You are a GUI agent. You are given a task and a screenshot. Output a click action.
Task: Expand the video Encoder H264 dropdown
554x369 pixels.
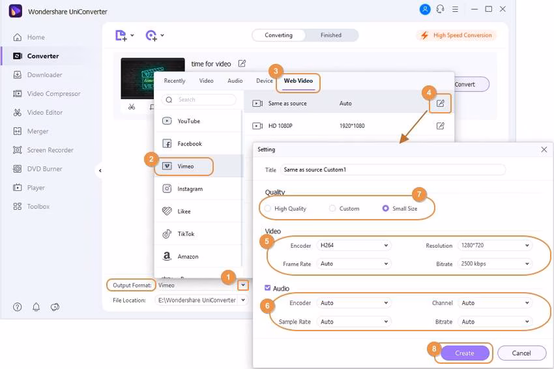(354, 245)
